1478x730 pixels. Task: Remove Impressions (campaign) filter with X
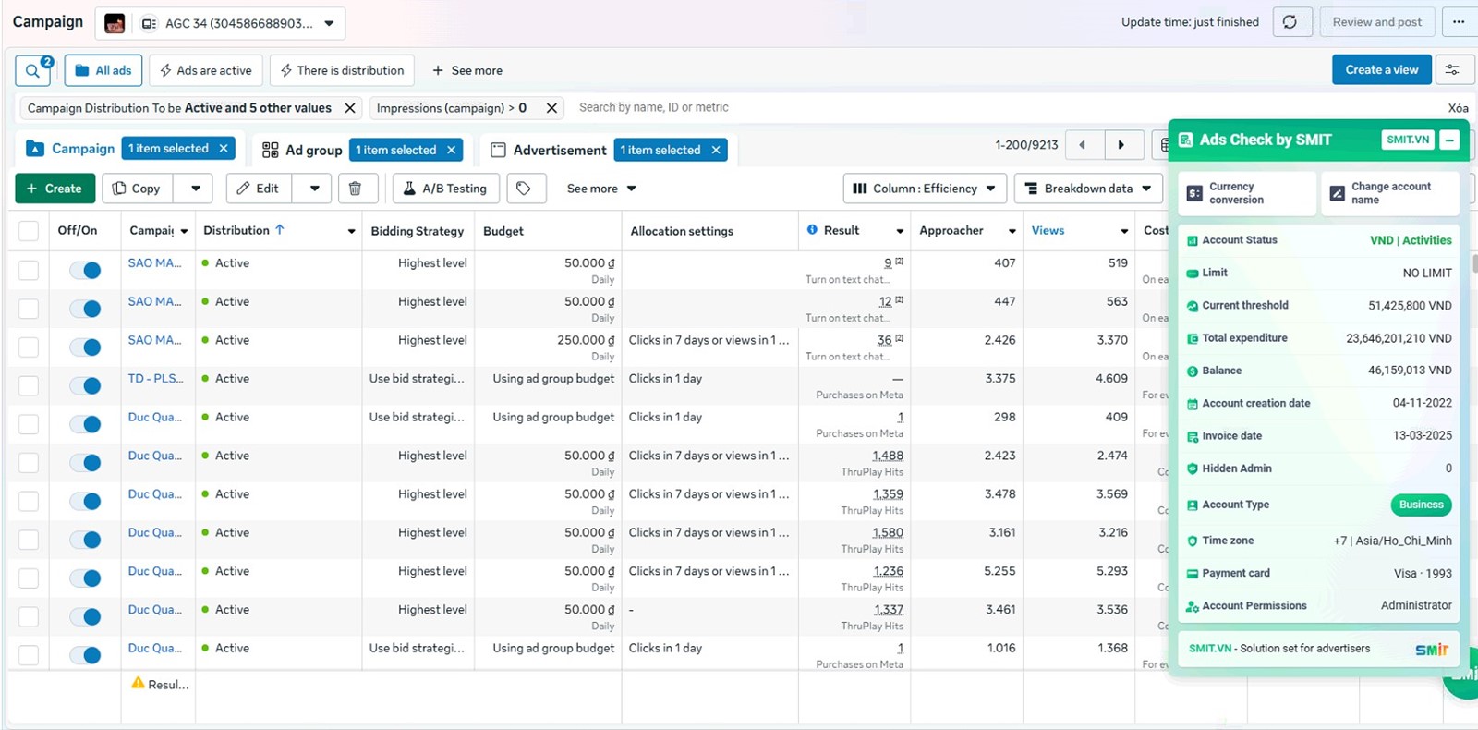[x=551, y=108]
